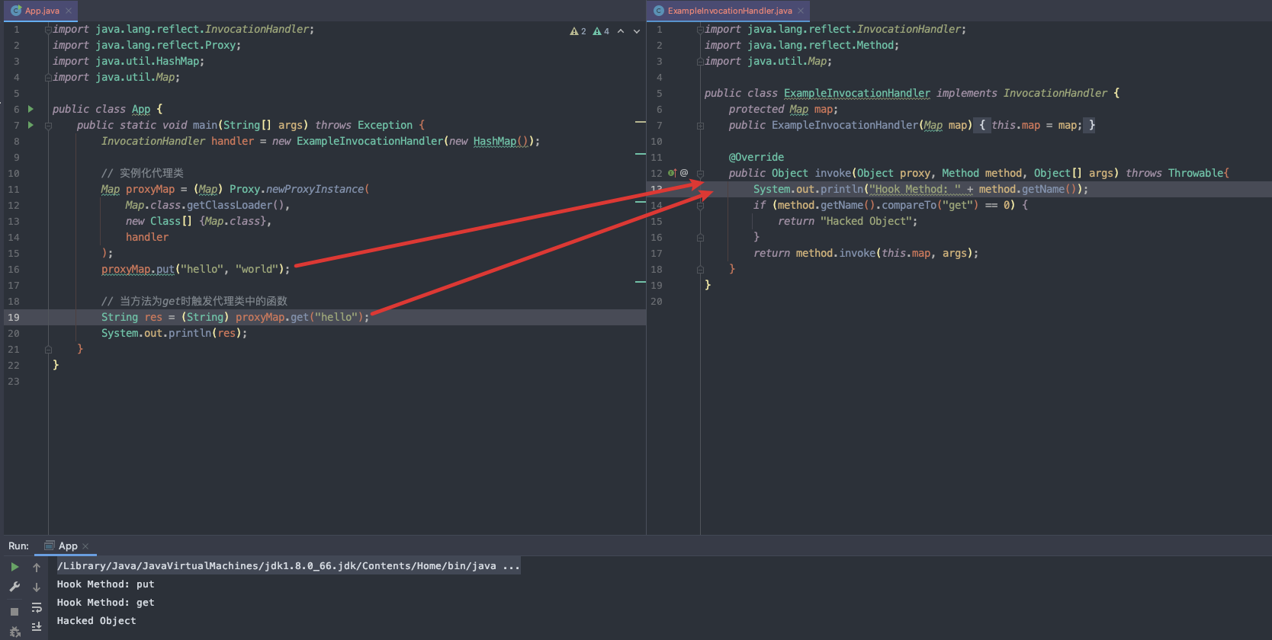Click class icon on ExampleInvocationHandler.java tab

tap(659, 11)
